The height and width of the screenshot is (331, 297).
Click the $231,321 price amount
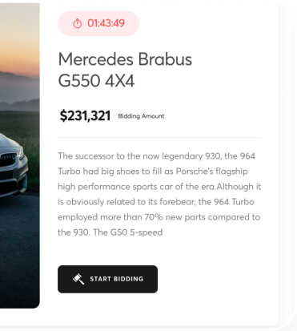pos(85,115)
